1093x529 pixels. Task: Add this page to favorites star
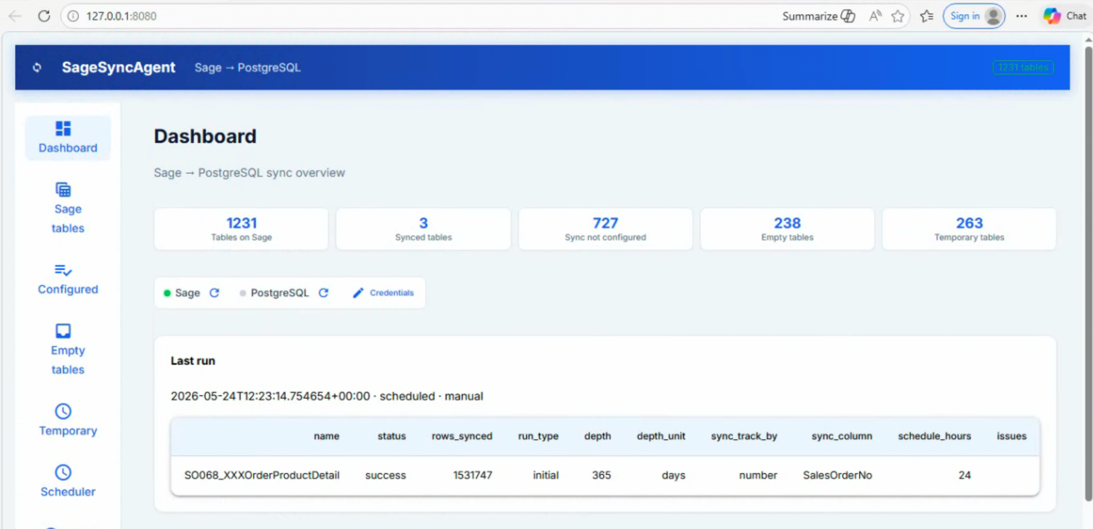coord(897,16)
